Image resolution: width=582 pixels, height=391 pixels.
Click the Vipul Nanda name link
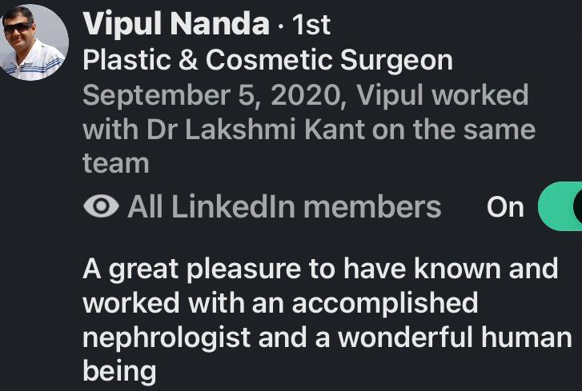click(175, 25)
